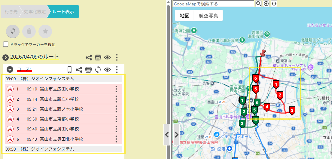The width and height of the screenshot is (332, 159).
Task: Toggle 未 status for 富山市立奥田北小学校
Action: (10, 139)
